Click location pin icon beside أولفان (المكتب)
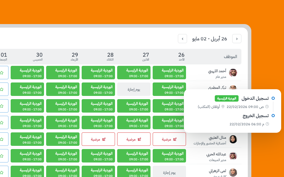The width and height of the screenshot is (284, 177). click(223, 107)
